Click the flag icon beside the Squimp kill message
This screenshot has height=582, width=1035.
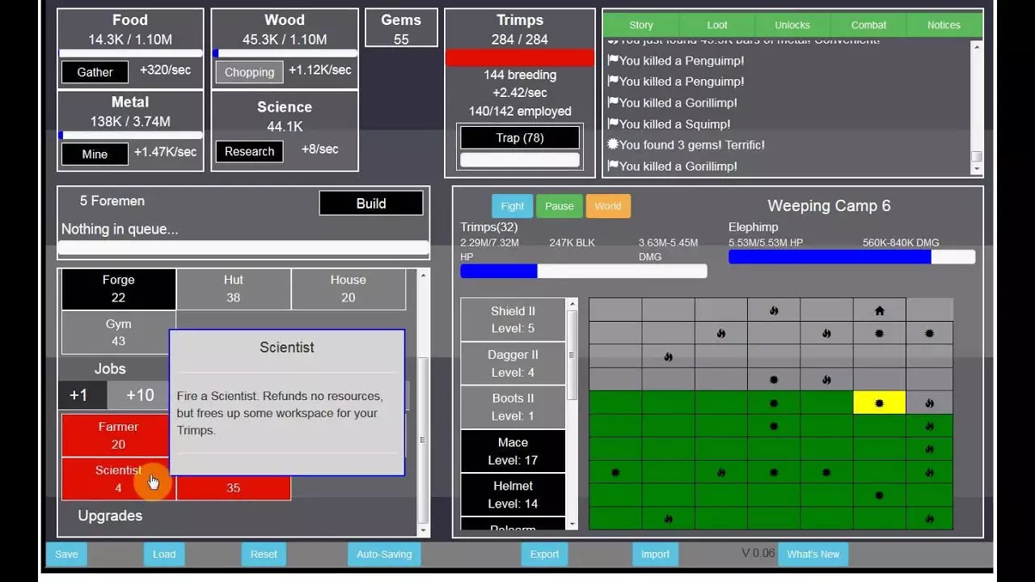tap(613, 124)
